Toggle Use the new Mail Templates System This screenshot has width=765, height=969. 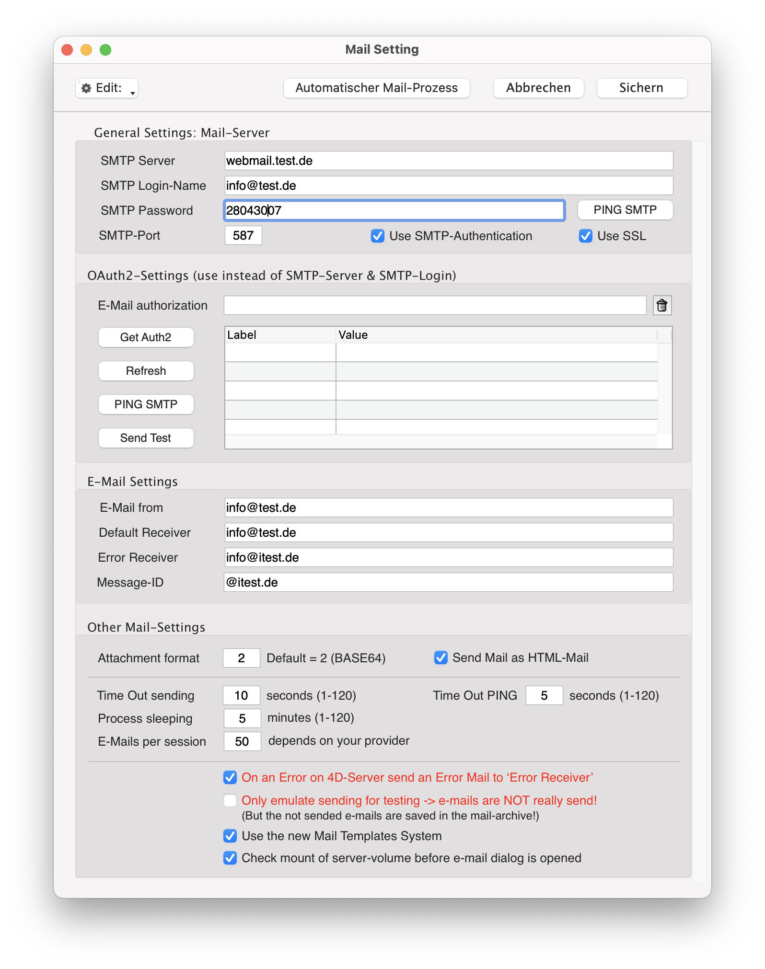point(230,836)
